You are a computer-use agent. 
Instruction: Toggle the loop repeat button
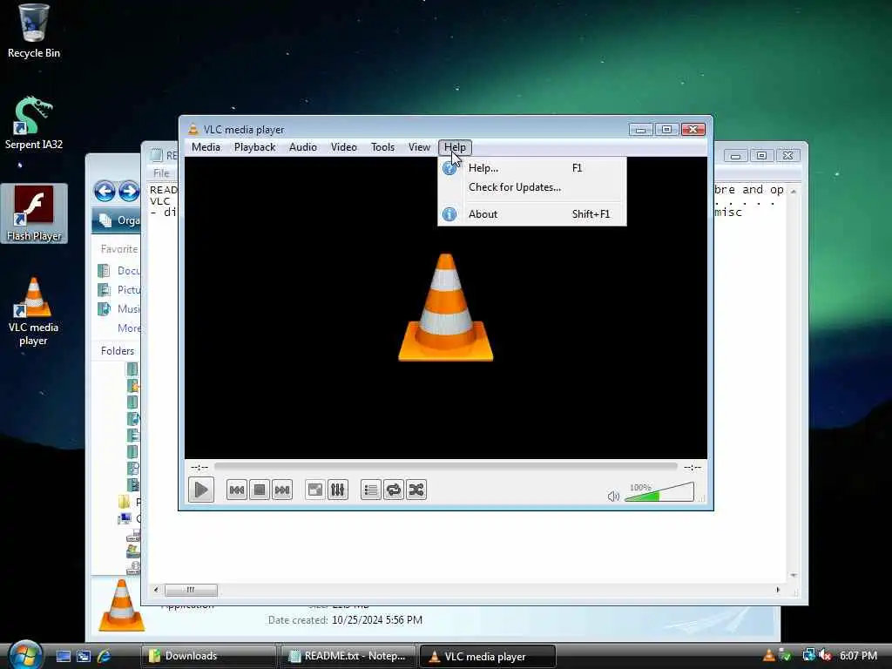[393, 490]
